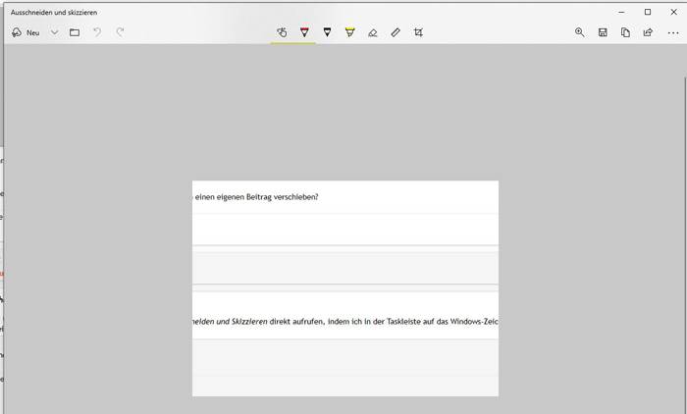Open the three-dot more menu
Screen dimensions: 687x414
[x=673, y=32]
